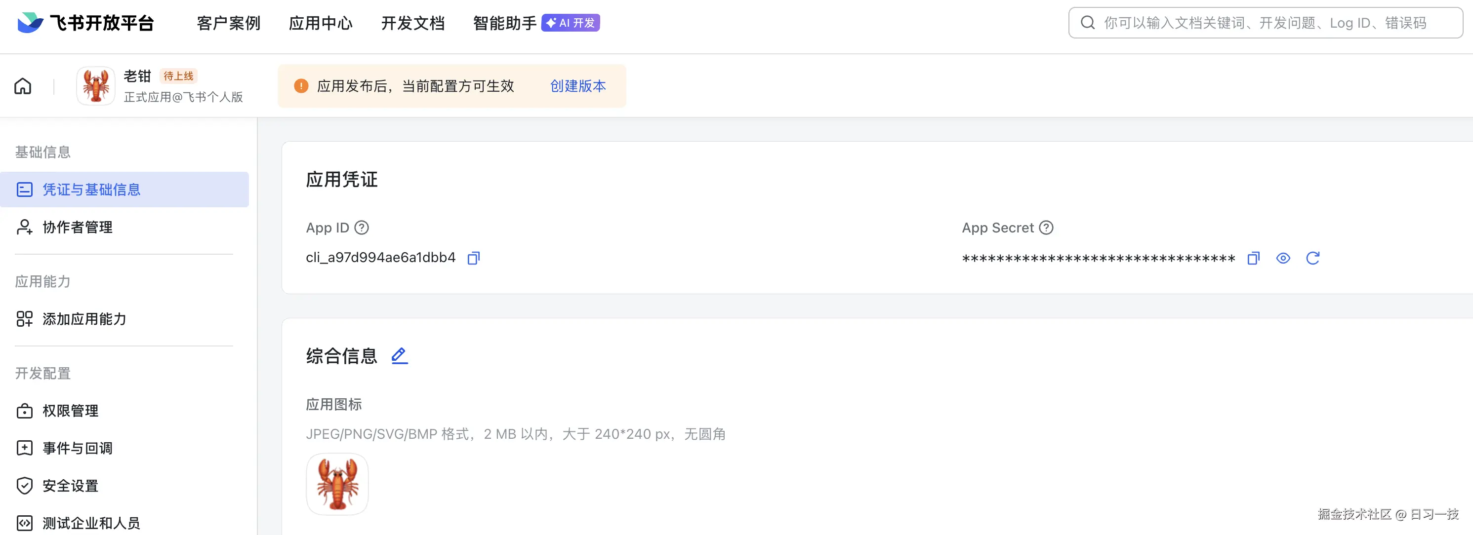Click the Feishu Open Platform logo
This screenshot has width=1473, height=535.
point(86,23)
